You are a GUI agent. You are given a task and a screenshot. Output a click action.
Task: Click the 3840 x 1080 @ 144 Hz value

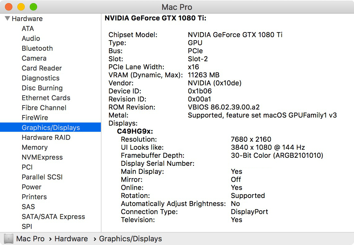click(x=268, y=148)
